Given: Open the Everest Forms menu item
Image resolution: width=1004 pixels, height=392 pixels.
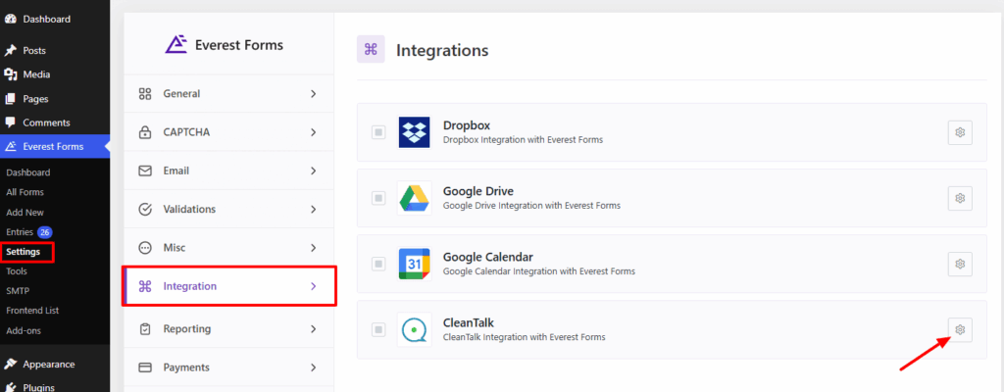Looking at the screenshot, I should pyautogui.click(x=55, y=147).
